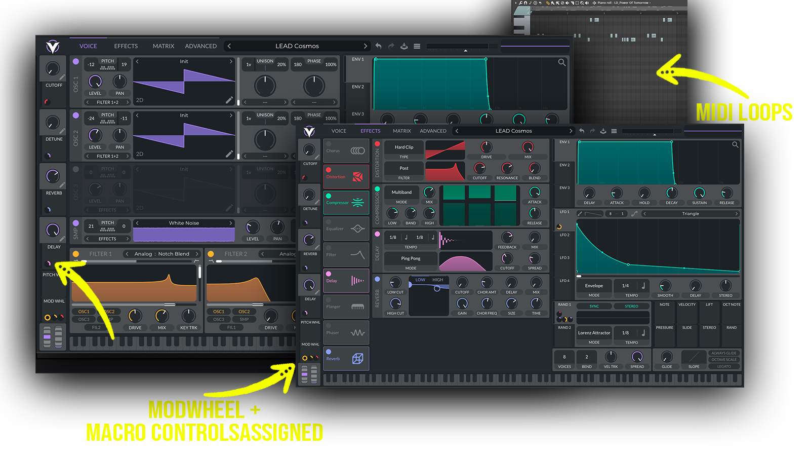Open the hamburger menu in the front window
The width and height of the screenshot is (810, 456).
click(x=614, y=131)
